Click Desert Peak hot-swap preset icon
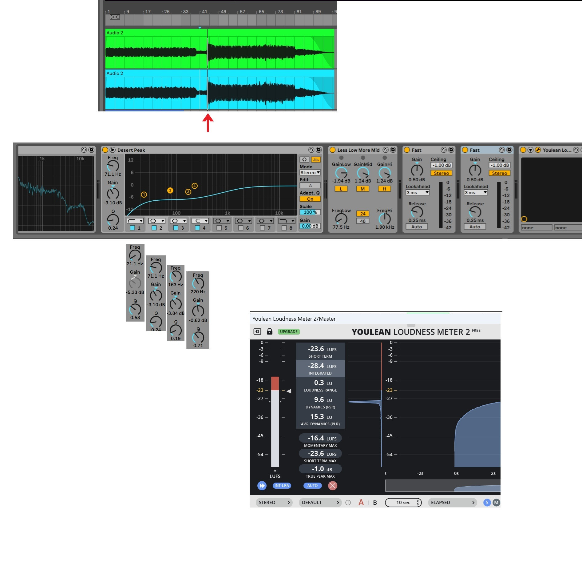The width and height of the screenshot is (582, 562). pos(311,150)
